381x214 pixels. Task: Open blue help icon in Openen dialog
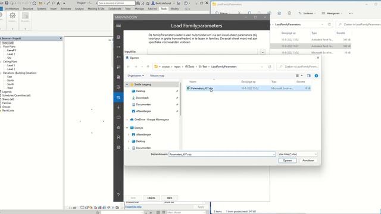coord(316,75)
